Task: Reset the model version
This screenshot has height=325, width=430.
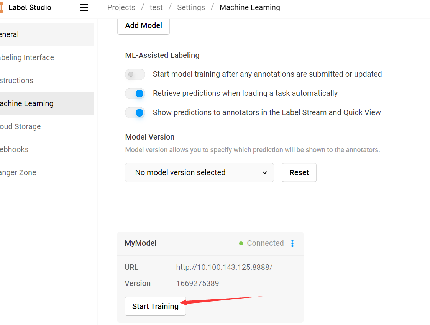Action: (299, 172)
